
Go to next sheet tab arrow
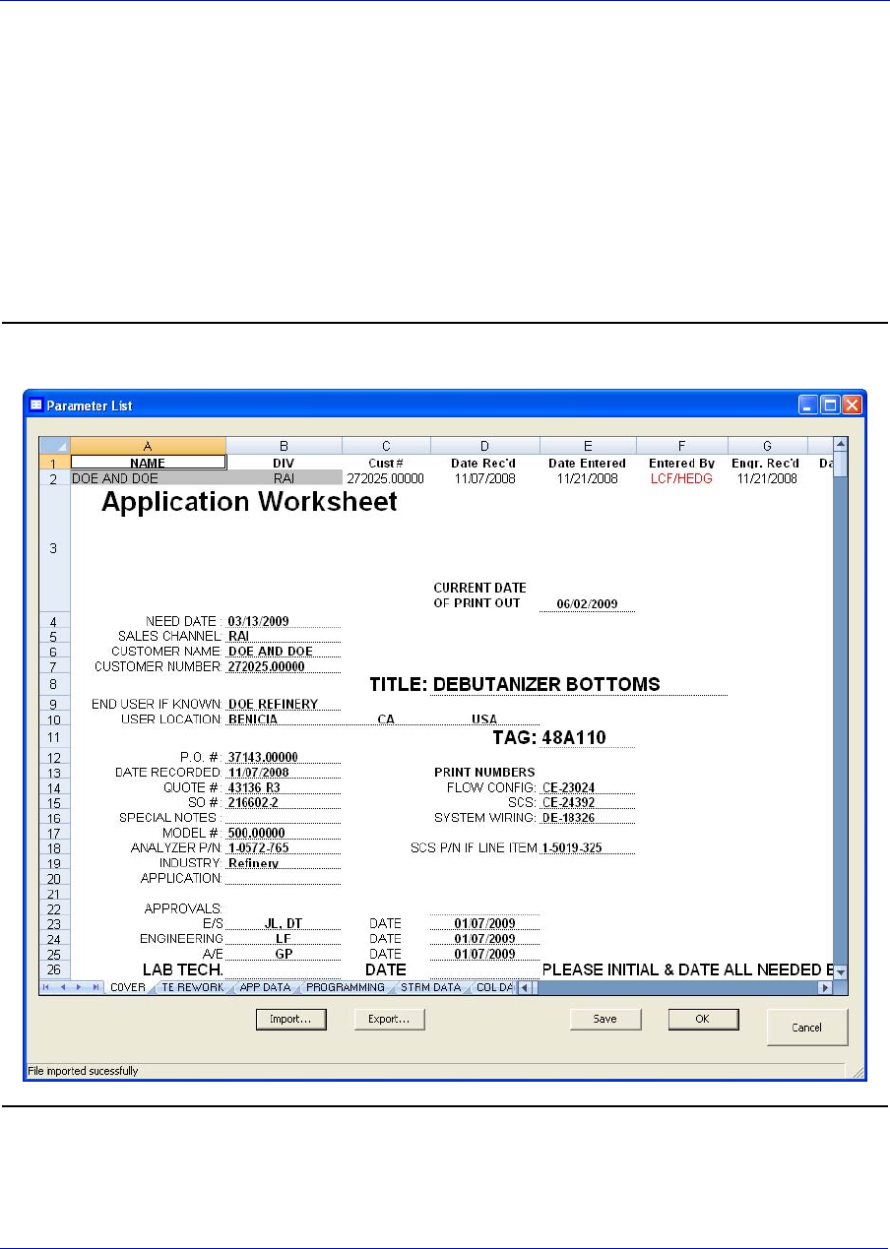click(x=79, y=987)
